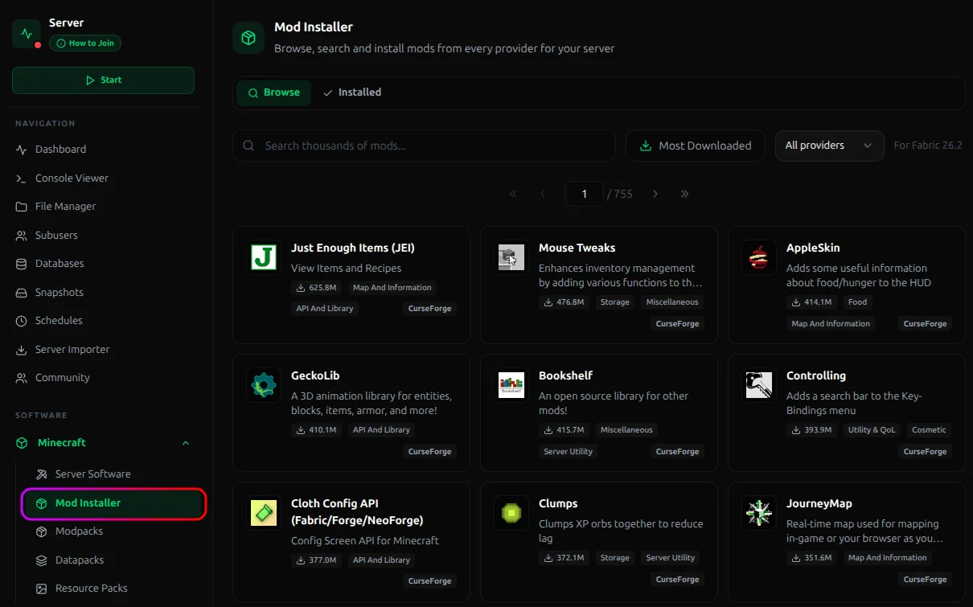Switch to the Browse tab
Image resolution: width=973 pixels, height=607 pixels.
click(x=273, y=92)
